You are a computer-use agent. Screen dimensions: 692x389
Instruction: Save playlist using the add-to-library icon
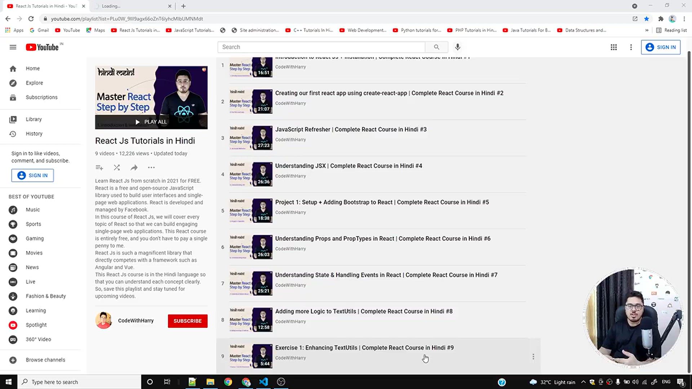[99, 167]
